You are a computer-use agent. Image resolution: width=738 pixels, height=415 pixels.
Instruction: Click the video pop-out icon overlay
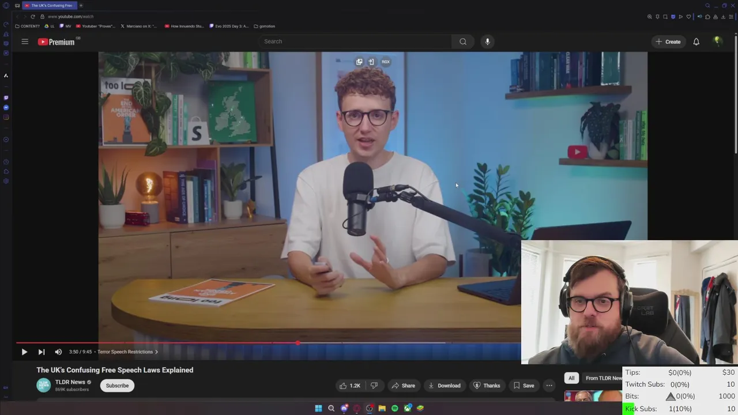pyautogui.click(x=359, y=62)
